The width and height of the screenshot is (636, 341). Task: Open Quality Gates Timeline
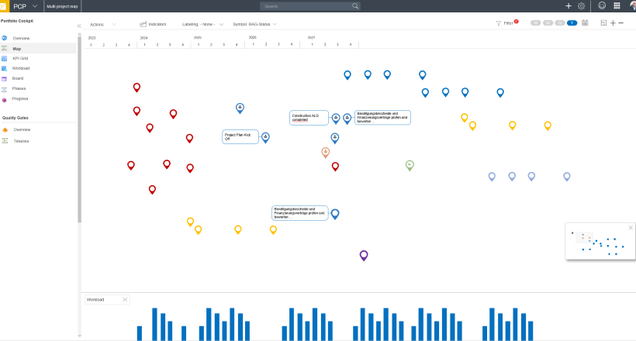[21, 141]
